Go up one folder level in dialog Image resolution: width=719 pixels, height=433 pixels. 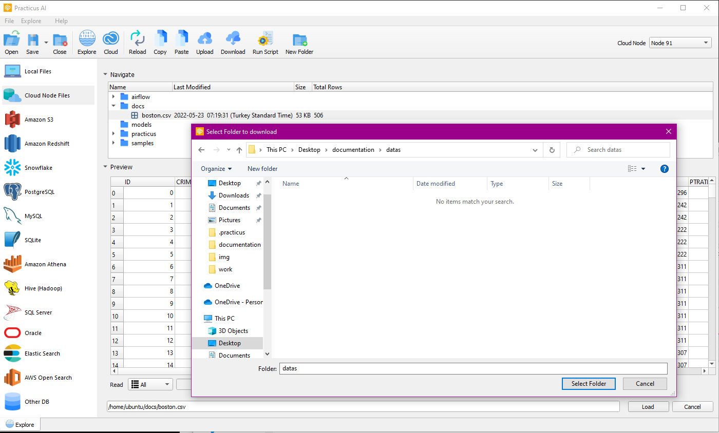pyautogui.click(x=239, y=150)
